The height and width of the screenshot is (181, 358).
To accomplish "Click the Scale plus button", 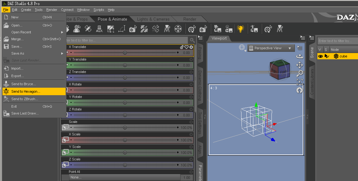I will click(x=178, y=127).
